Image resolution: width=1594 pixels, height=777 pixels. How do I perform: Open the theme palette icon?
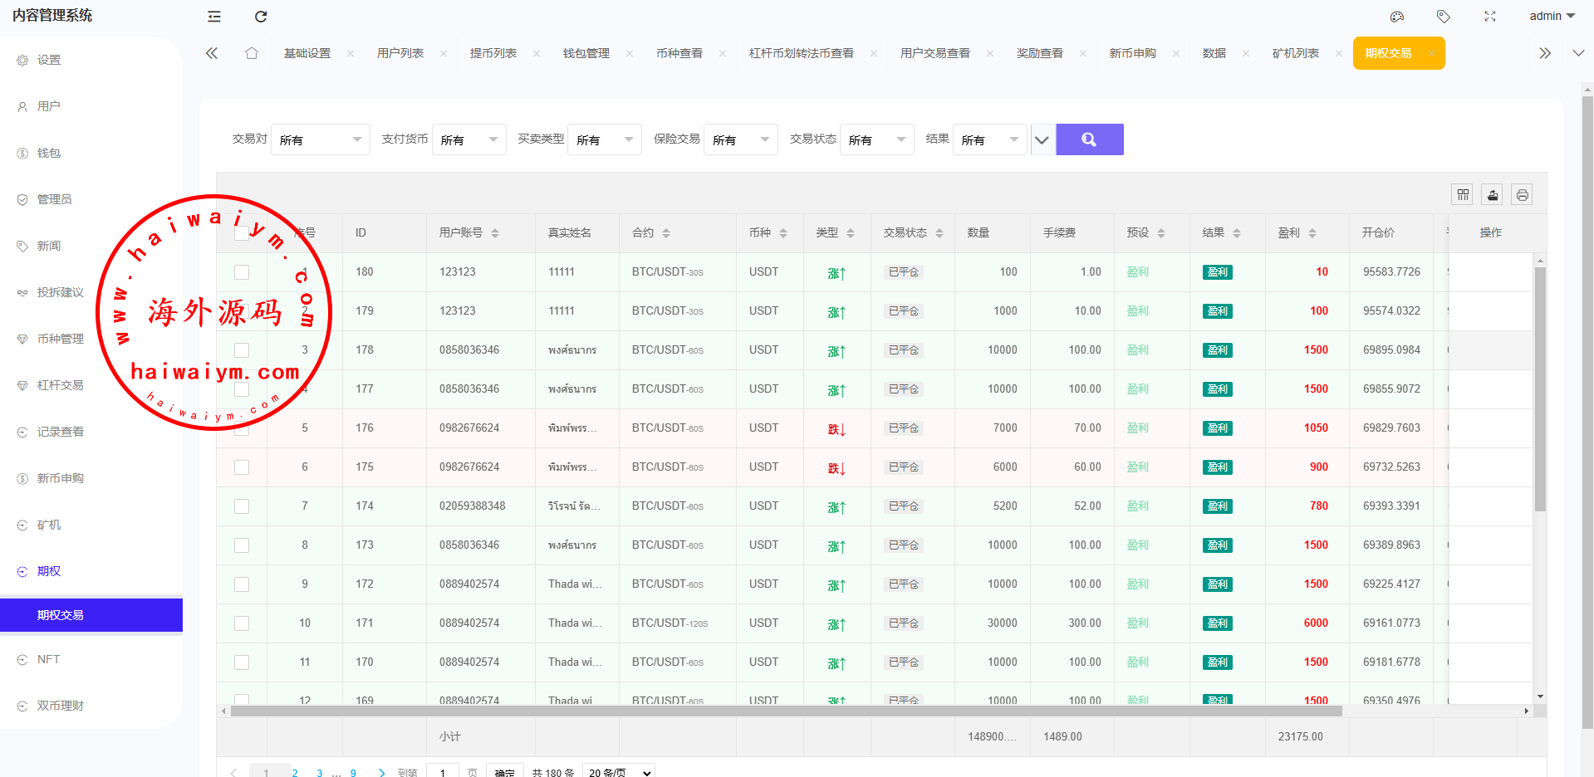pyautogui.click(x=1397, y=17)
